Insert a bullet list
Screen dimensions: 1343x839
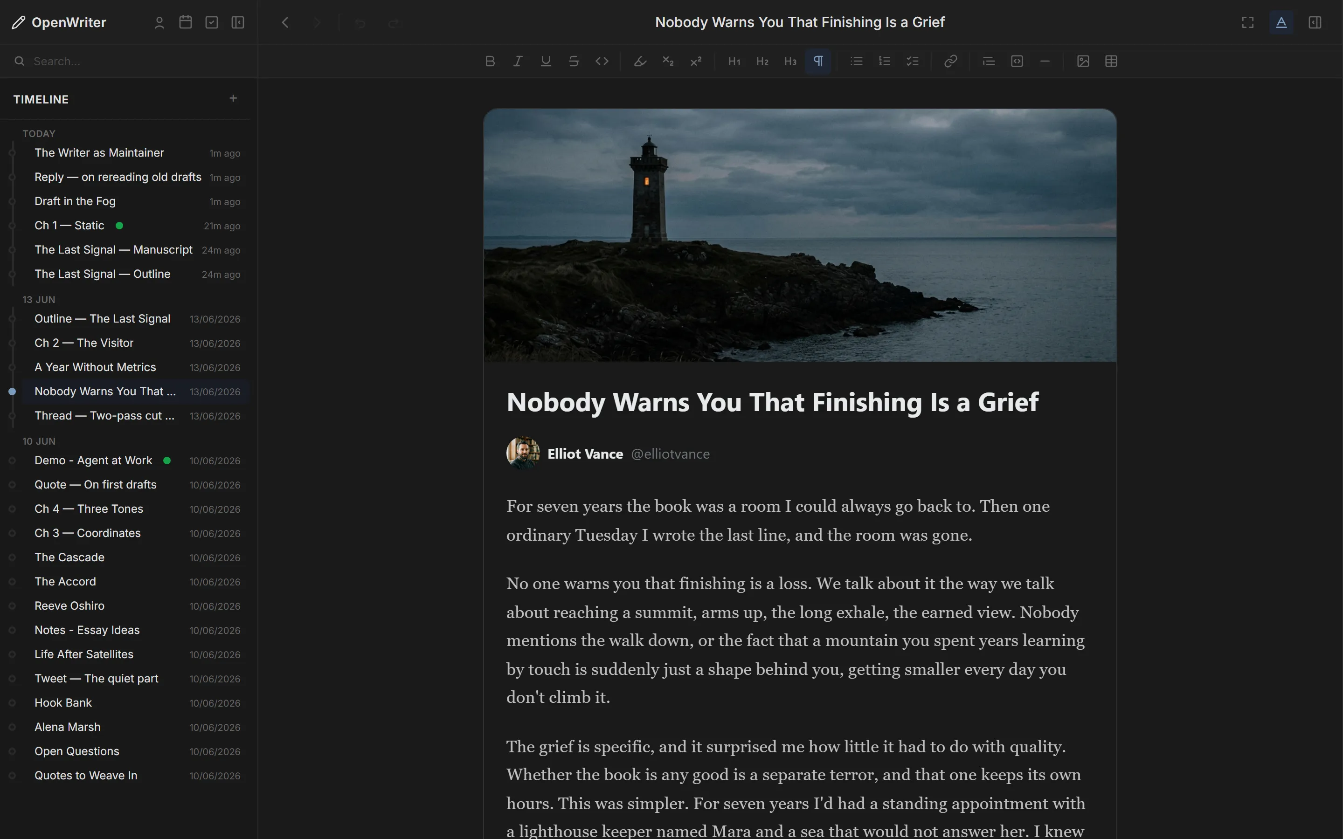pos(856,61)
